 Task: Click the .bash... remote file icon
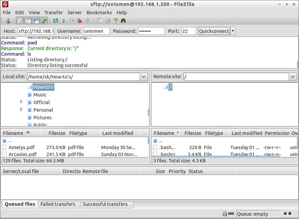(x=155, y=147)
